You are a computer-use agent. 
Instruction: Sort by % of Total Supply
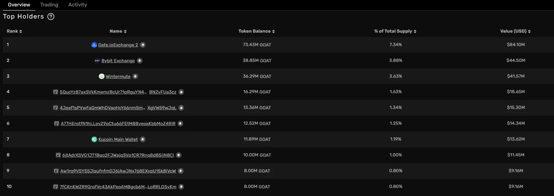(395, 31)
